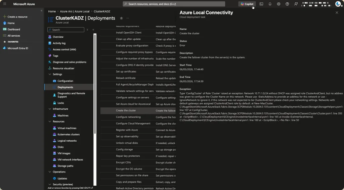Click the resource menu search field
The height and width of the screenshot is (190, 344).
(x=66, y=30)
